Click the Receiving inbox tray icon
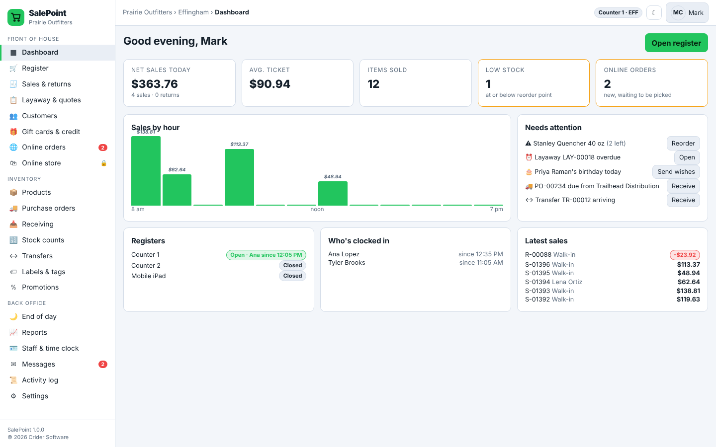The height and width of the screenshot is (447, 716). pos(13,224)
